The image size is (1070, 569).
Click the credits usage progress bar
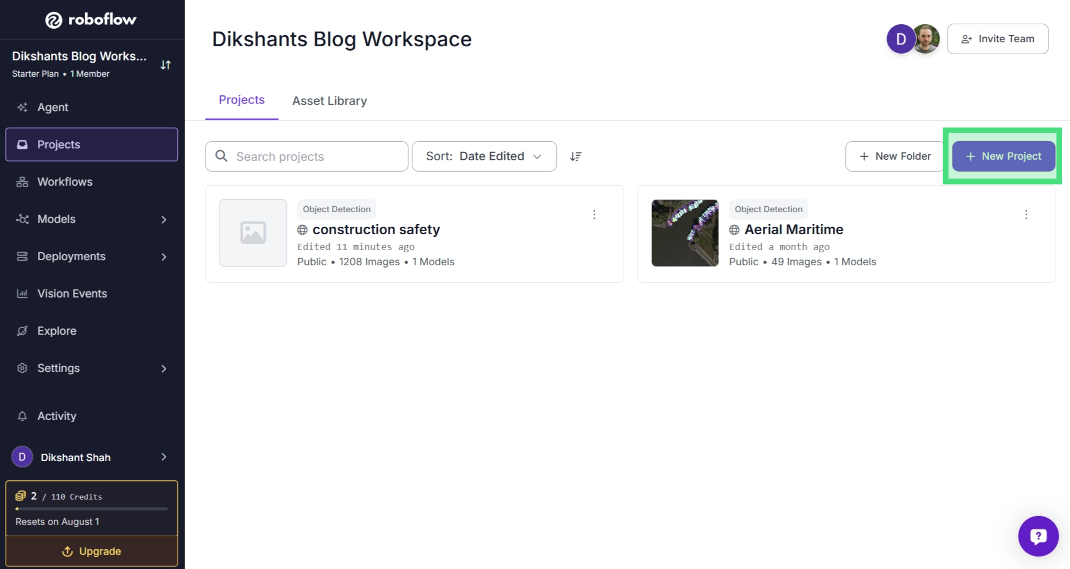coord(91,509)
